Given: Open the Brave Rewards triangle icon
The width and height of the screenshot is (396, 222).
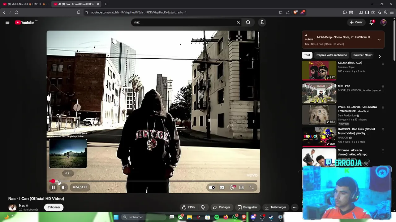Looking at the screenshot, I should (x=303, y=12).
